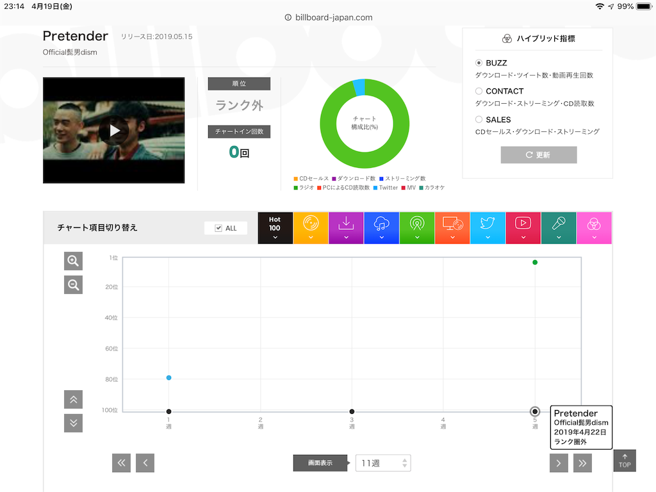The width and height of the screenshot is (656, 492).
Task: Select the BUZZ radio option
Action: pos(479,63)
